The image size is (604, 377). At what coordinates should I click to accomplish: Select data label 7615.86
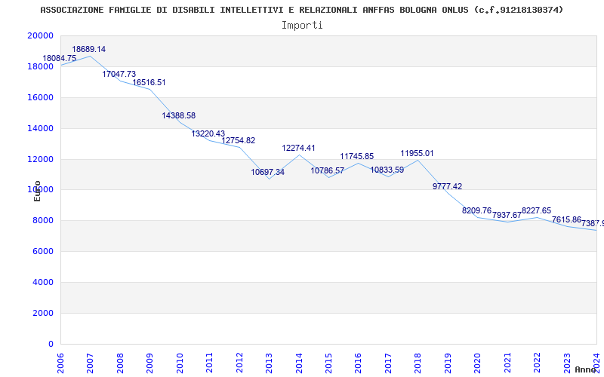[567, 219]
